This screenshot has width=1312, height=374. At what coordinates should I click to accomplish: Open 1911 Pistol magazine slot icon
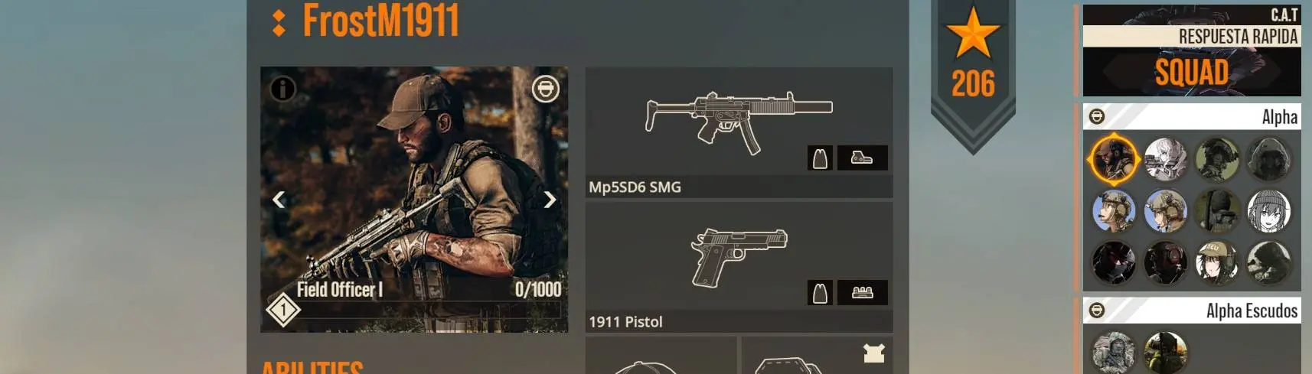click(x=820, y=293)
